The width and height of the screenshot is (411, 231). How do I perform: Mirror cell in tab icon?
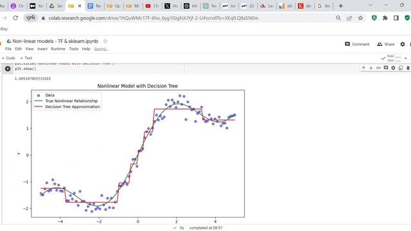click(x=401, y=68)
